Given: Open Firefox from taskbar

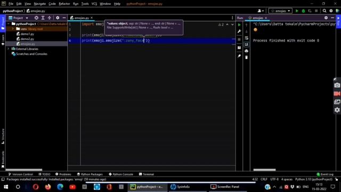Looking at the screenshot, I should [48, 187].
